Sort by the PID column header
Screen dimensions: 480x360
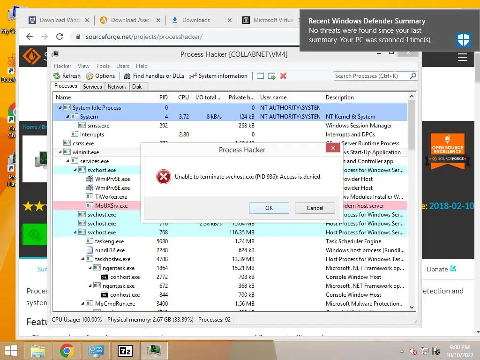(158, 97)
